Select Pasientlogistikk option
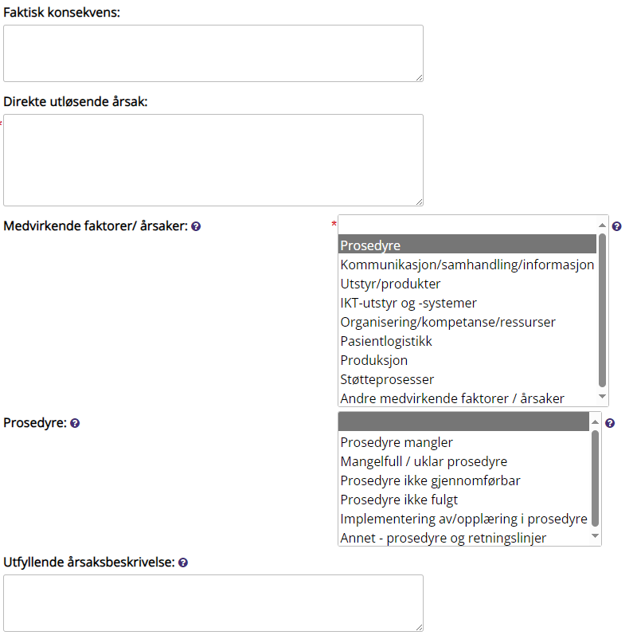 click(386, 341)
